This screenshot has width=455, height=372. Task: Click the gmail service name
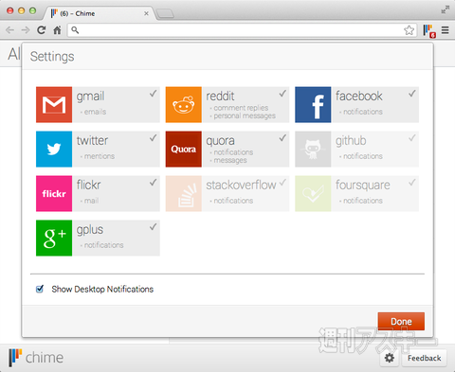[x=90, y=97]
